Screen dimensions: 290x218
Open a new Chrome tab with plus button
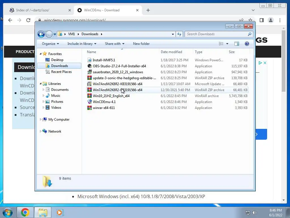coord(148,10)
